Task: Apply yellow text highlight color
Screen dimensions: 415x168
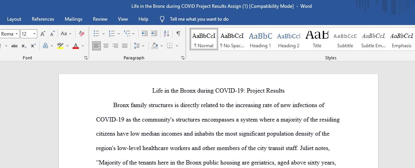Action: point(60,46)
